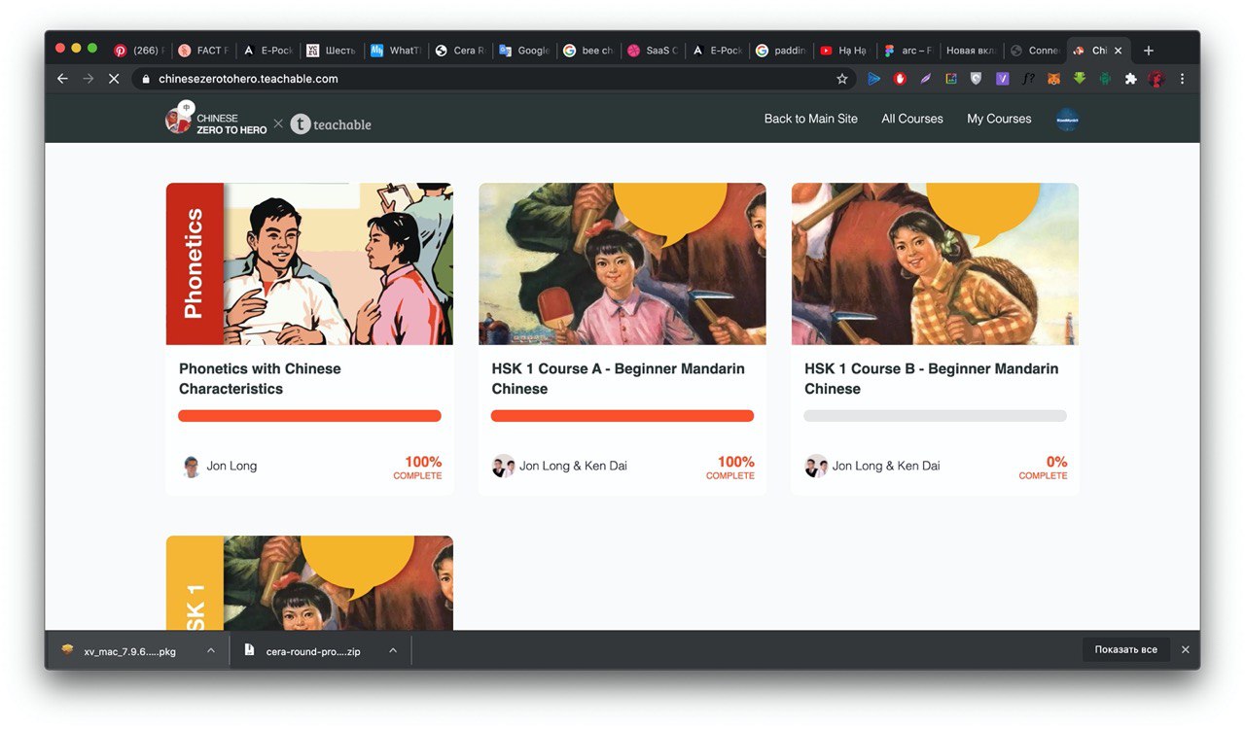Switch to the paddin tab
Image resolution: width=1245 pixels, height=729 pixels.
[780, 51]
